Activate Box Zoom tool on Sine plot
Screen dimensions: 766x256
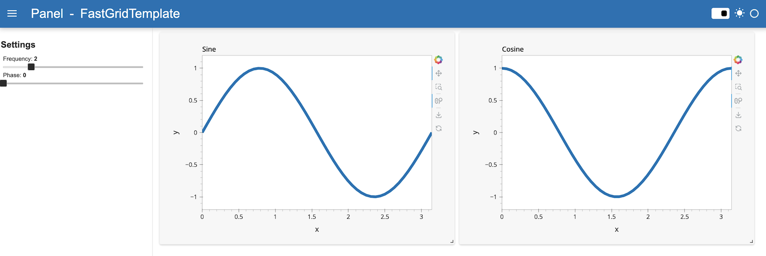coord(438,87)
